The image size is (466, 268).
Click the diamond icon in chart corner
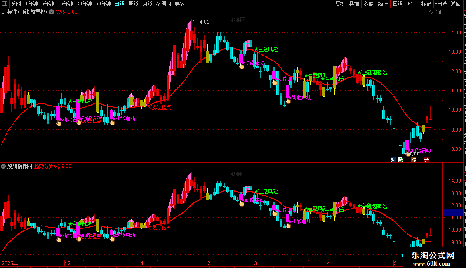click(431, 12)
